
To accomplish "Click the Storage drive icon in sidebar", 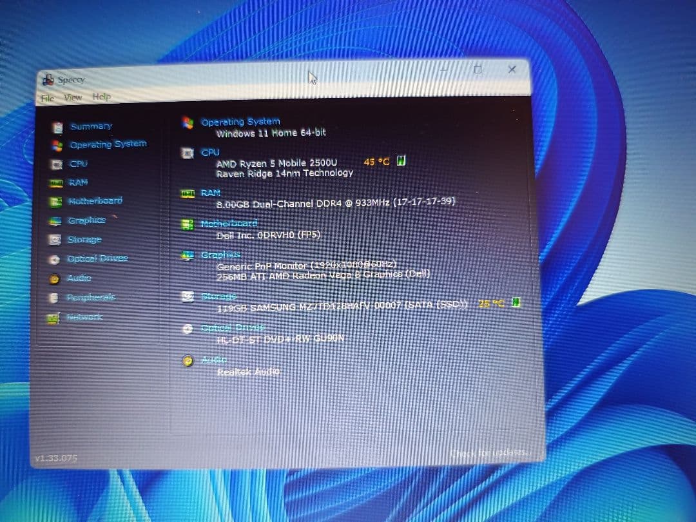I will tap(57, 240).
